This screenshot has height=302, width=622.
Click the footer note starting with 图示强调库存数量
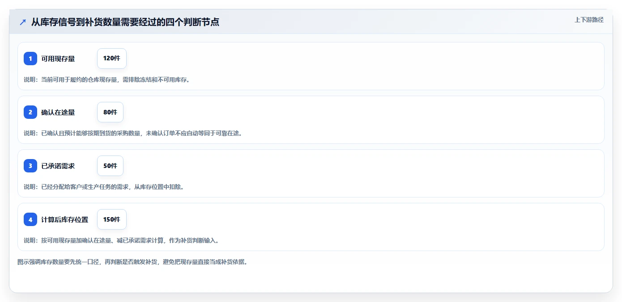pyautogui.click(x=132, y=262)
